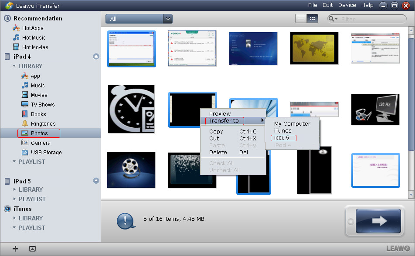Click the Recommendation section icon
Image resolution: width=415 pixels, height=256 pixels.
[7, 18]
